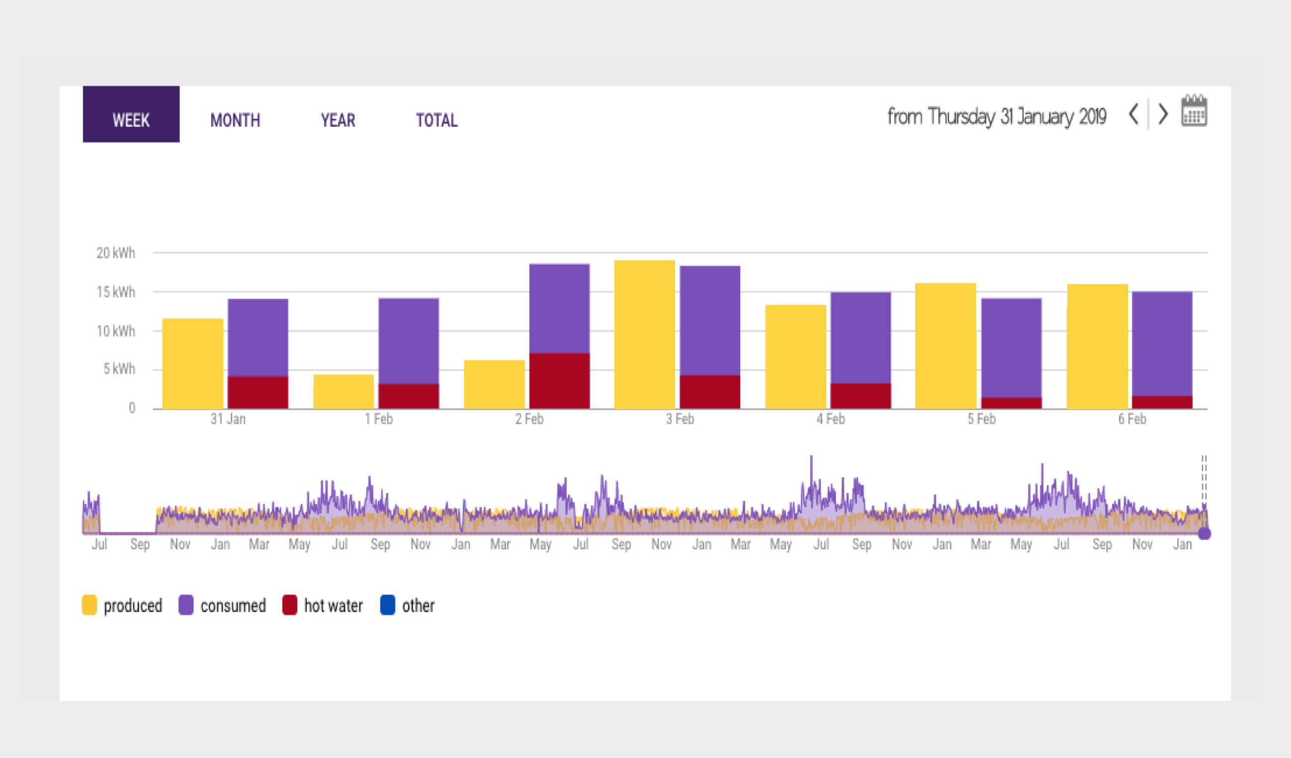Toggle the blue other legend swatch
This screenshot has width=1291, height=758.
[x=387, y=605]
